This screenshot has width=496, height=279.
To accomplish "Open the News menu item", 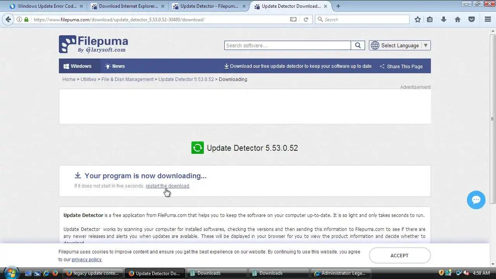I will click(x=115, y=66).
